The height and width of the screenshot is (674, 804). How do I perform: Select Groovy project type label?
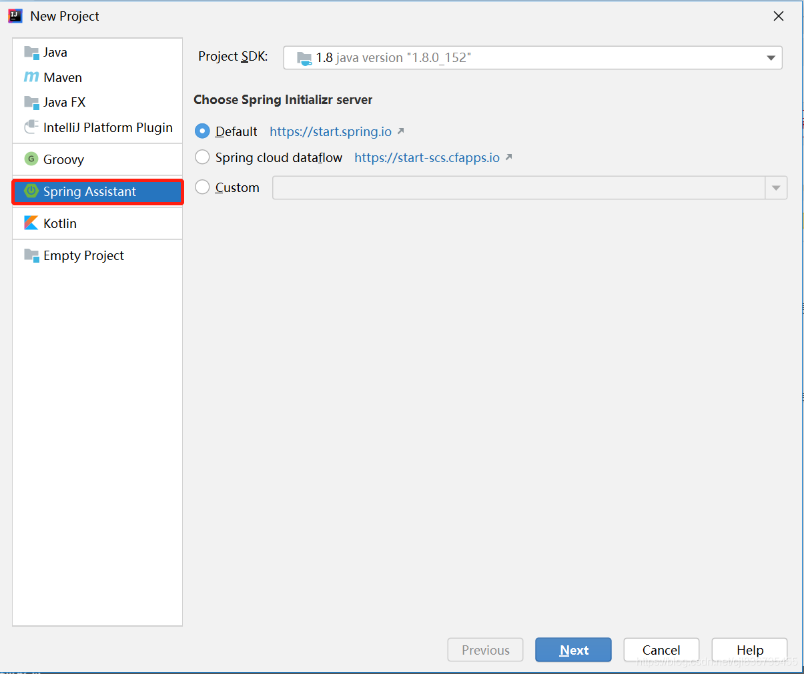point(63,159)
